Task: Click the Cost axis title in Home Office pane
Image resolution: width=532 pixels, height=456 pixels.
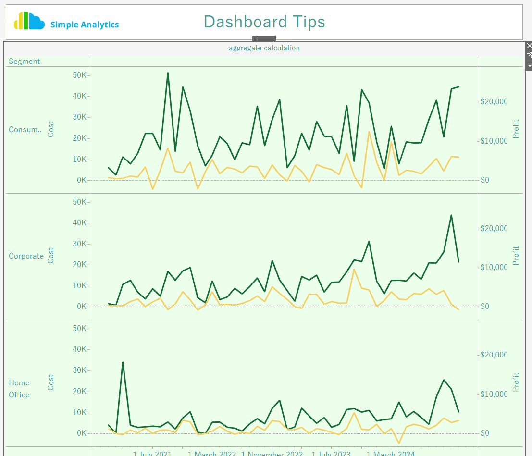Action: pyautogui.click(x=50, y=382)
